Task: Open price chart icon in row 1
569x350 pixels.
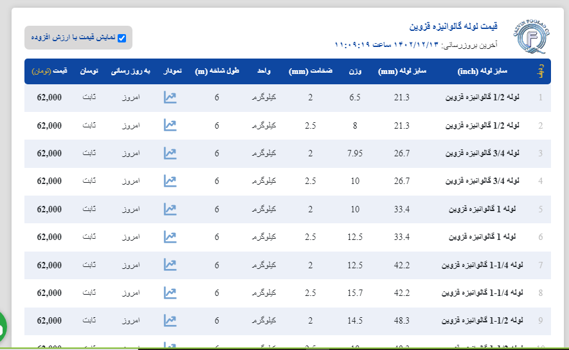Action: pos(170,98)
